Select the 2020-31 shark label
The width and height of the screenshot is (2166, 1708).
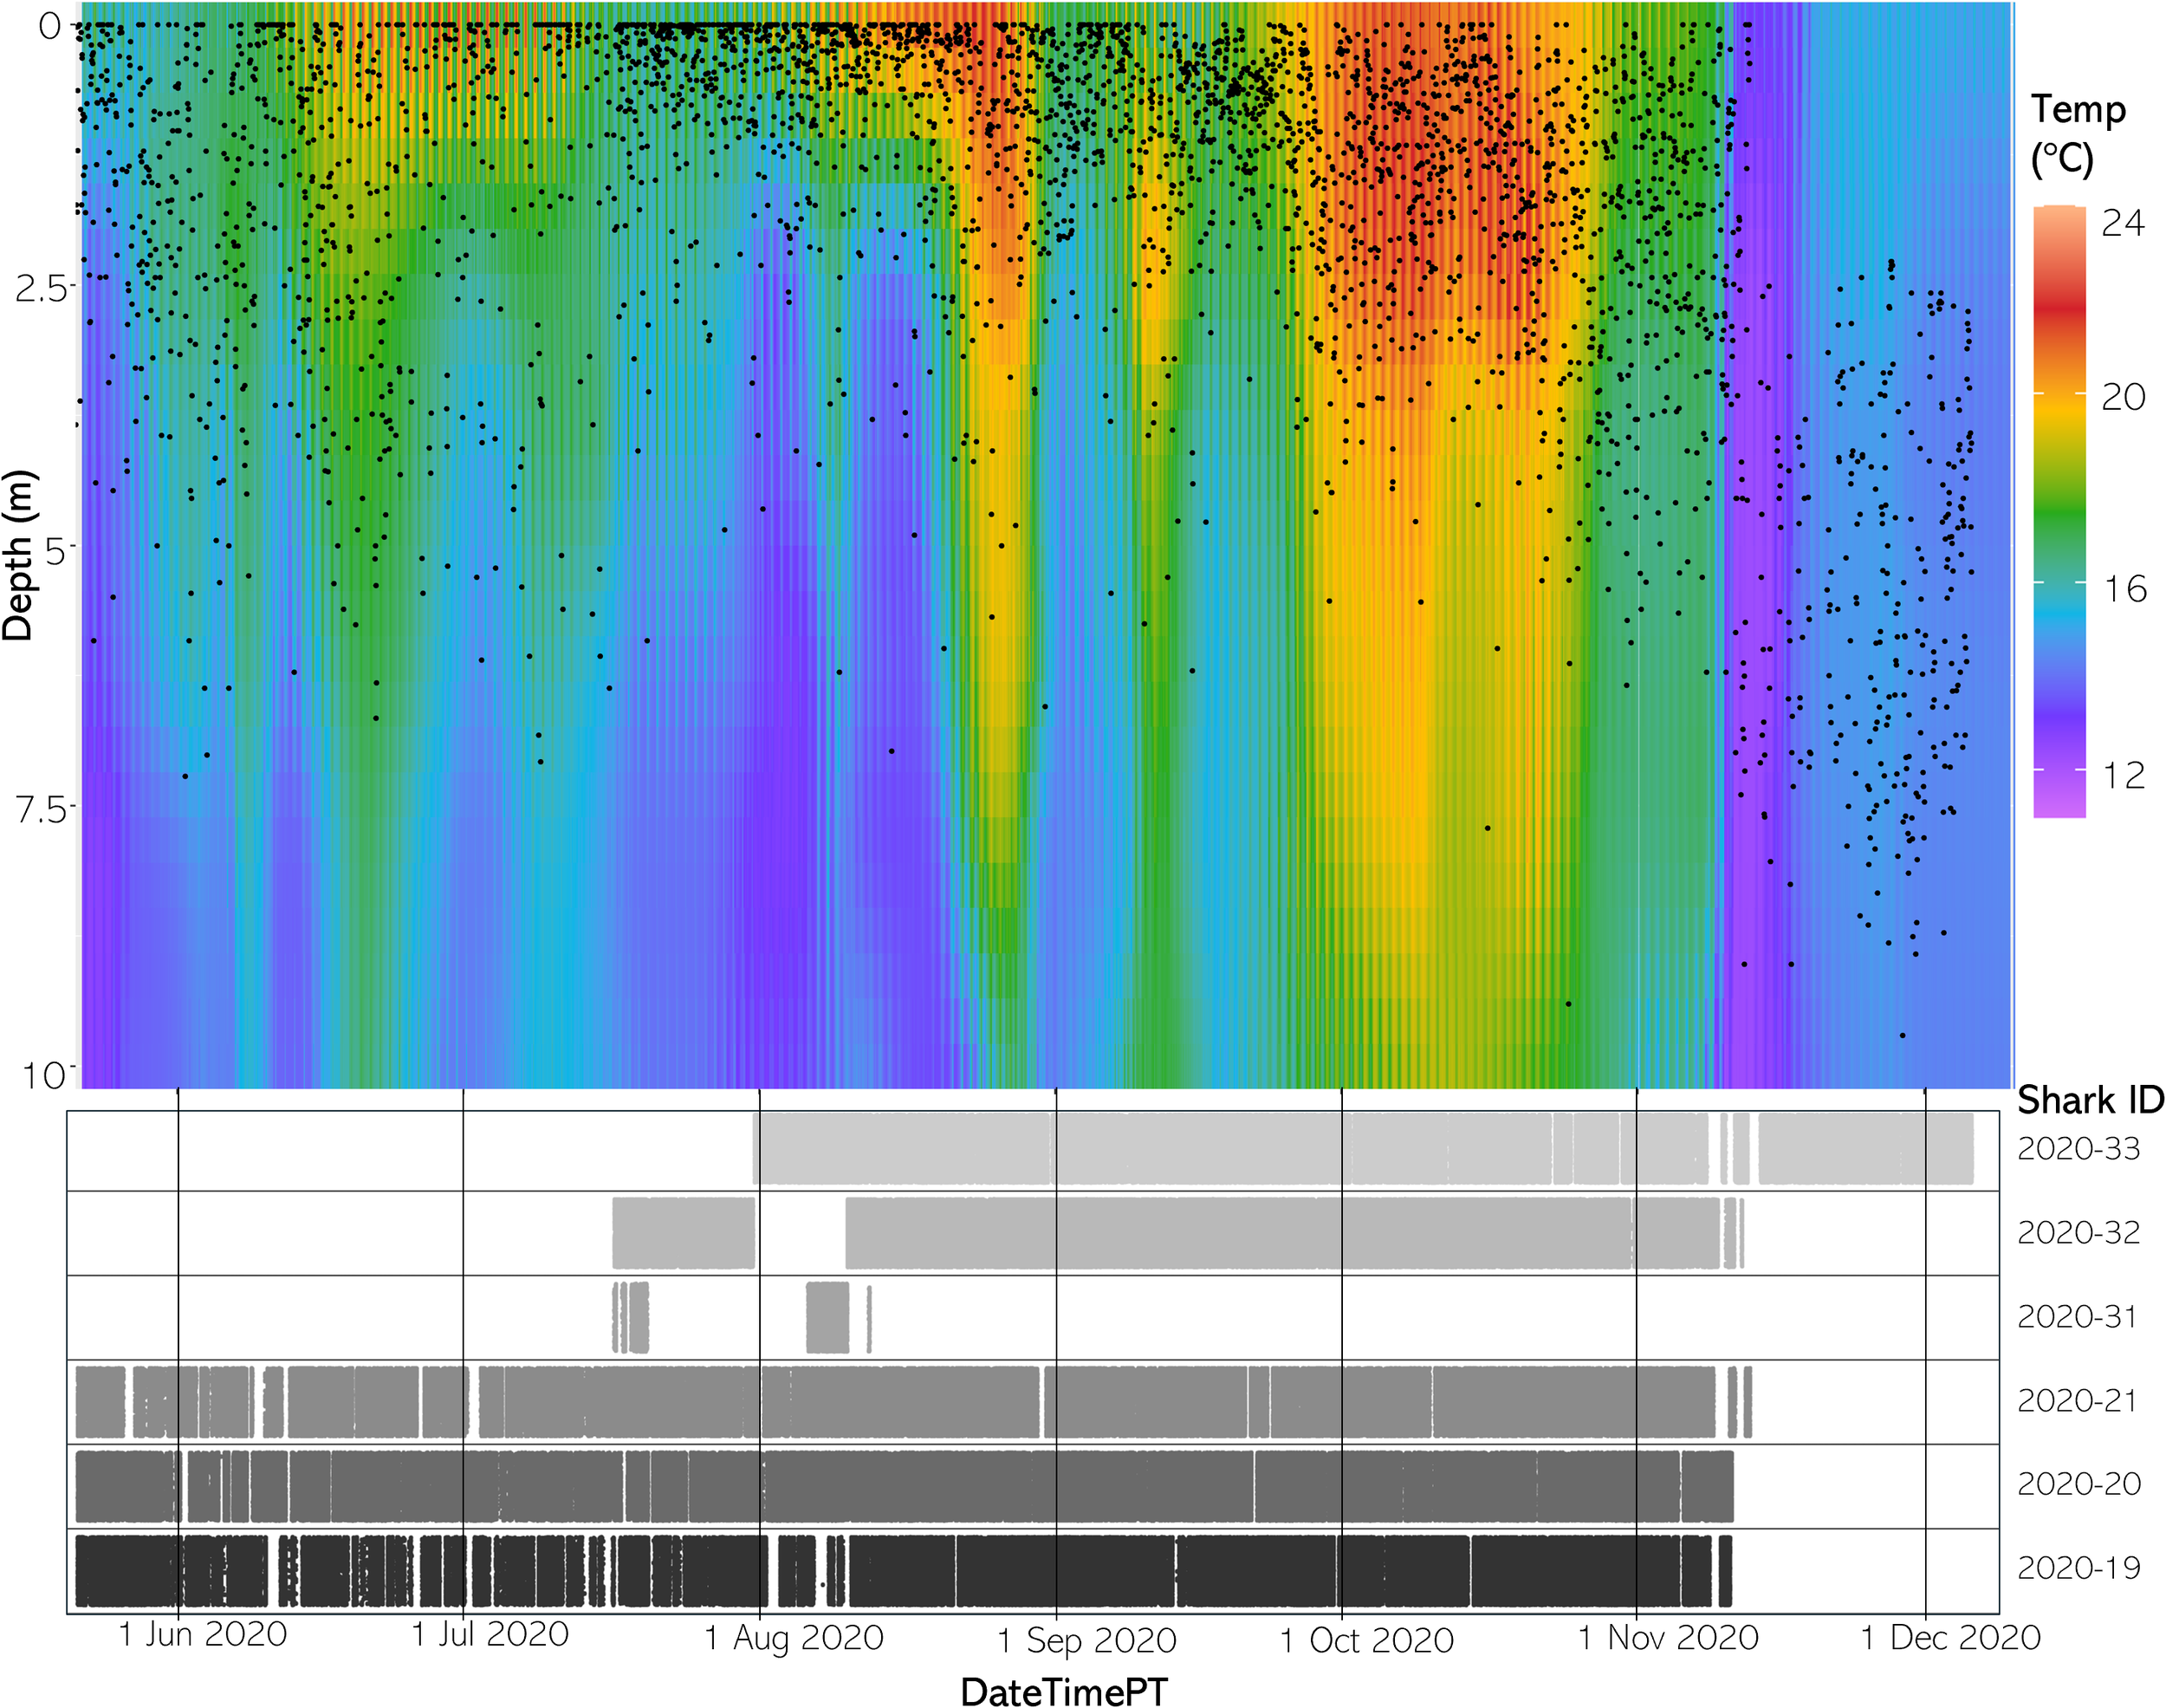(x=2076, y=1317)
